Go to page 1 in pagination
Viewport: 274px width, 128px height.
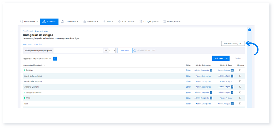[55, 59]
